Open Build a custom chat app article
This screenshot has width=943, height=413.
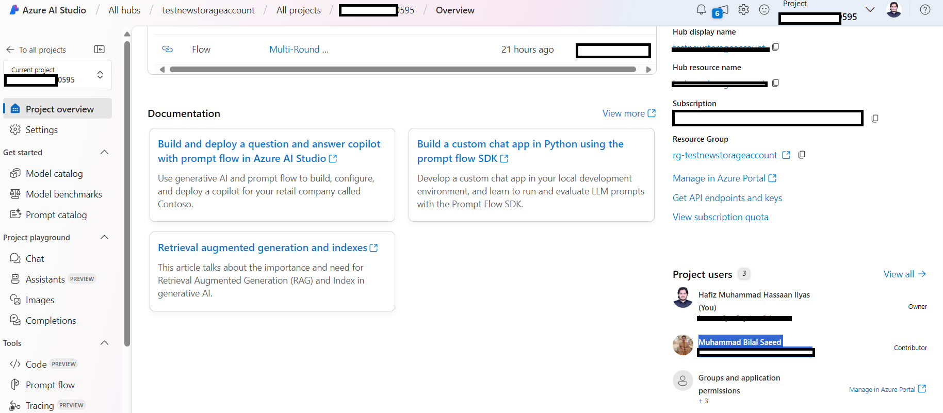click(520, 151)
